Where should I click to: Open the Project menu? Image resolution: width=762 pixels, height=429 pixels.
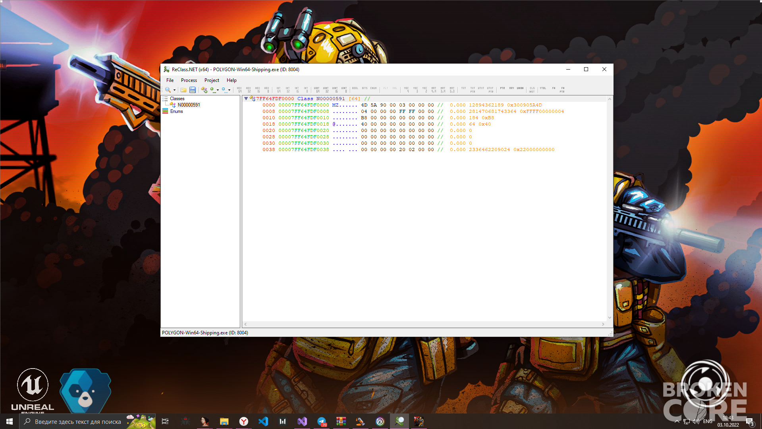[x=212, y=80]
